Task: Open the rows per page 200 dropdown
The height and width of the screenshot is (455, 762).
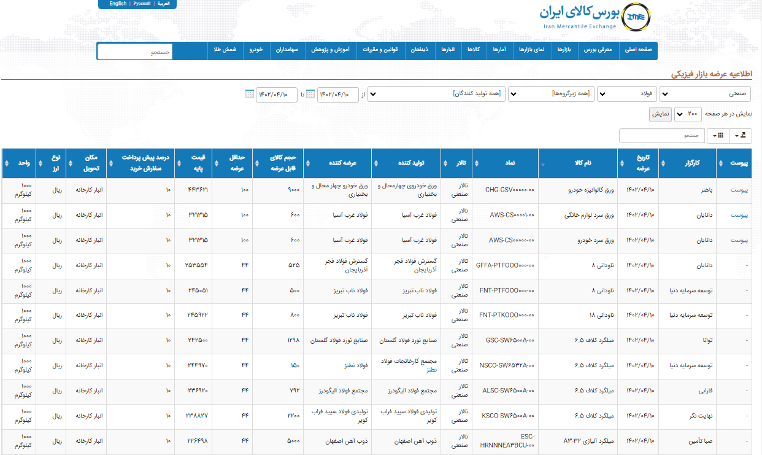Action: (x=687, y=114)
